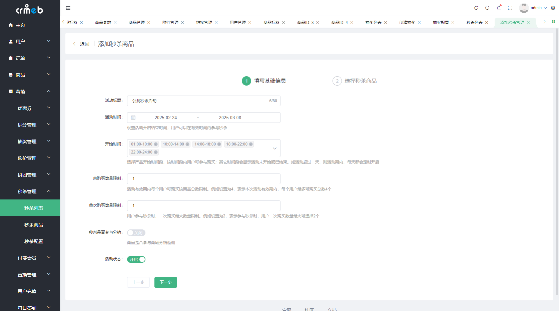Turn off the 活动状态 switch
The height and width of the screenshot is (311, 559).
coord(136,259)
